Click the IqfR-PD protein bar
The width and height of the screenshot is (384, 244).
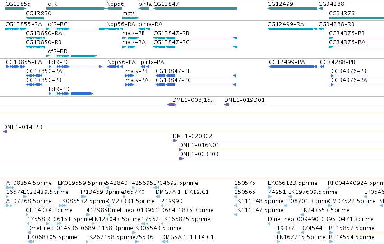[71, 94]
